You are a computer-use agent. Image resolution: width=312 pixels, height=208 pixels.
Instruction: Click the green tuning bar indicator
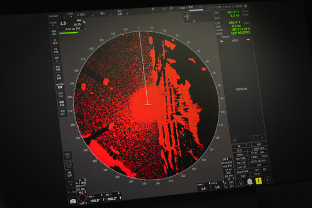[x=68, y=32]
